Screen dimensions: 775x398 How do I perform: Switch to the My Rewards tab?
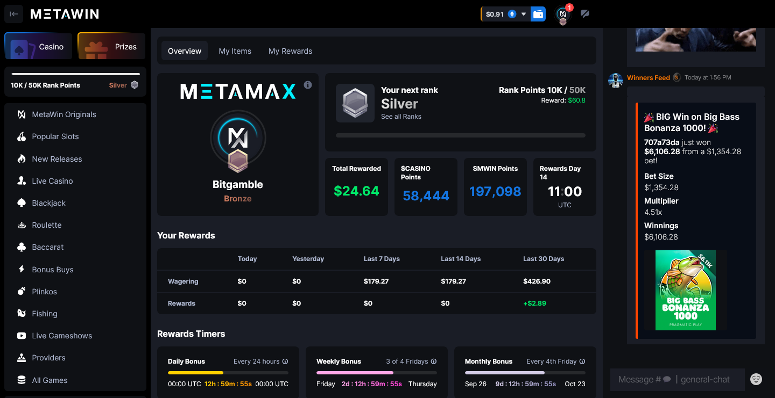pos(290,50)
